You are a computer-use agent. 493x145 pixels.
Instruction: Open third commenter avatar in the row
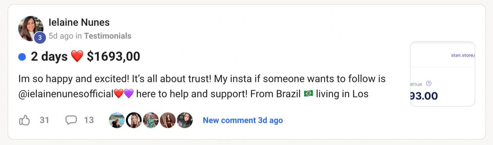(151, 120)
